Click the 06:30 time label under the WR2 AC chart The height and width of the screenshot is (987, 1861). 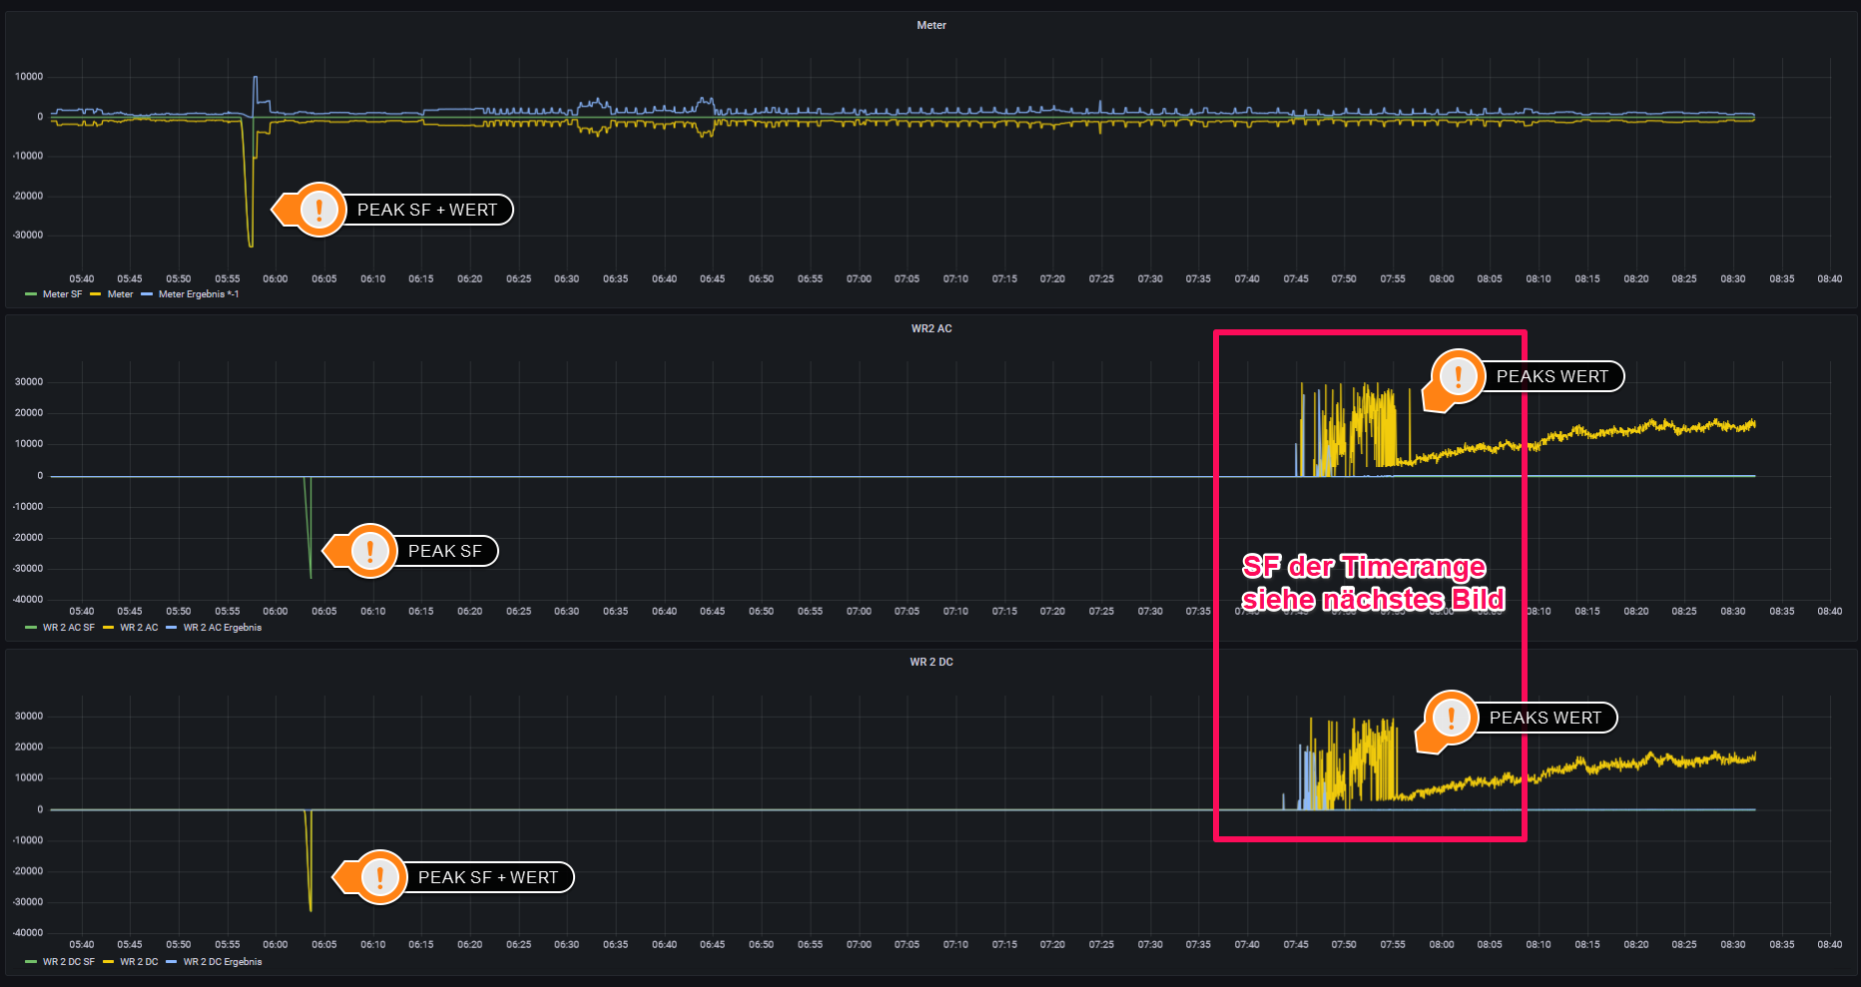tap(567, 612)
